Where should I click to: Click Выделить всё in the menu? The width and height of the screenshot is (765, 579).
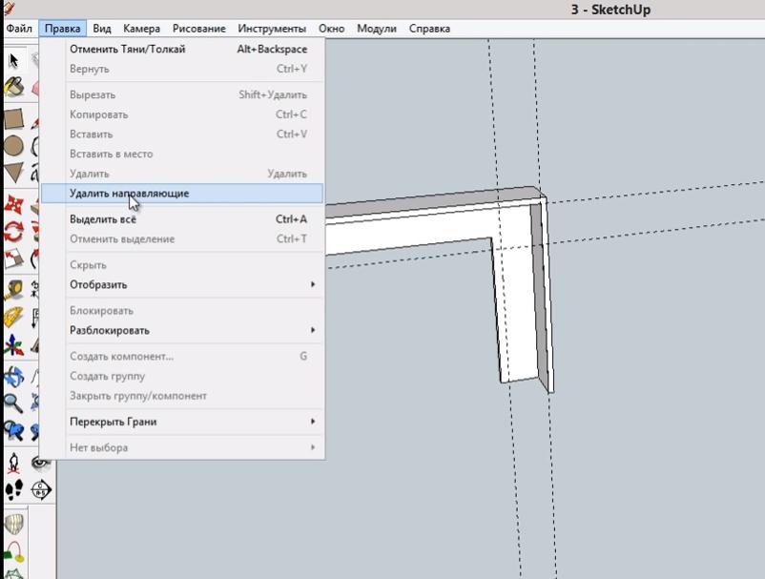click(x=103, y=219)
